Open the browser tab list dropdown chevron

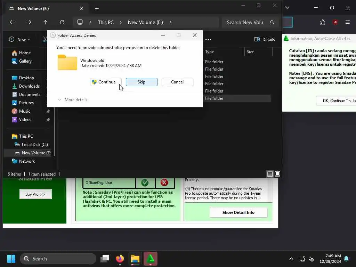[x=287, y=8]
